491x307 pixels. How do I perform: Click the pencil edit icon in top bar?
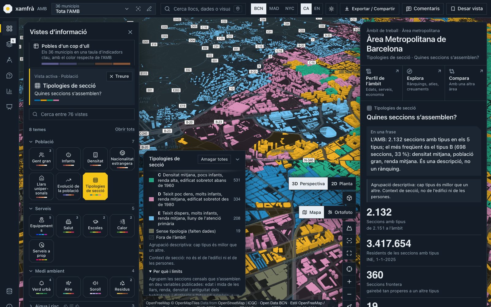pyautogui.click(x=149, y=9)
